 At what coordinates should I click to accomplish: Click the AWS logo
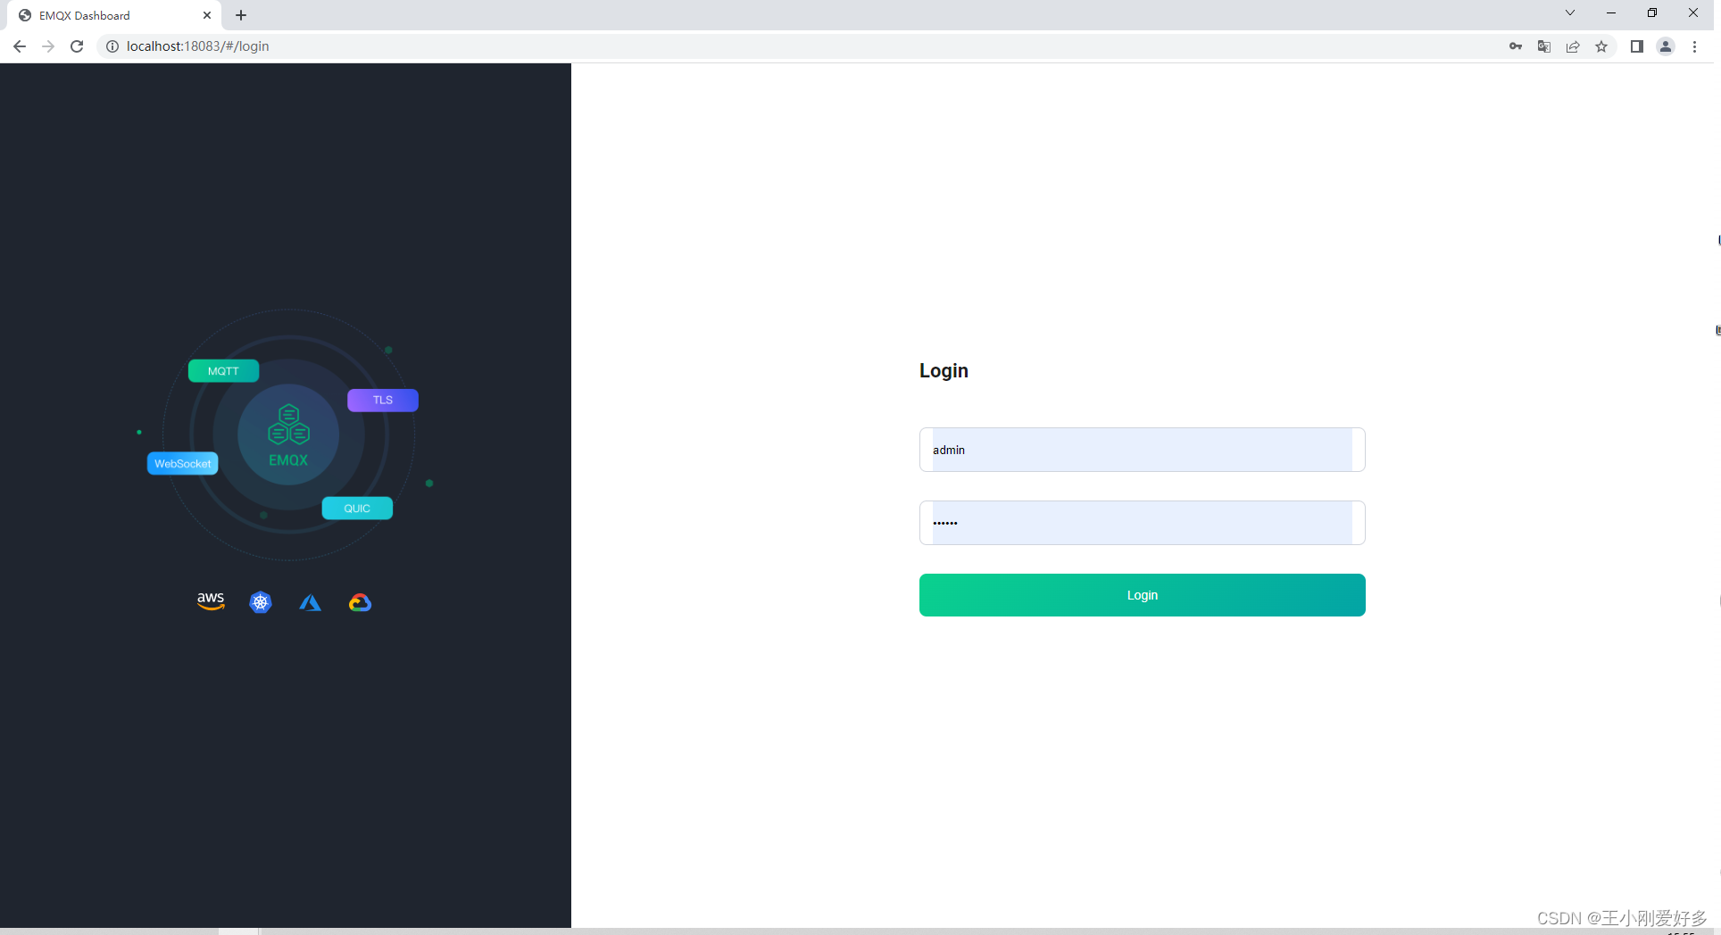(x=211, y=601)
